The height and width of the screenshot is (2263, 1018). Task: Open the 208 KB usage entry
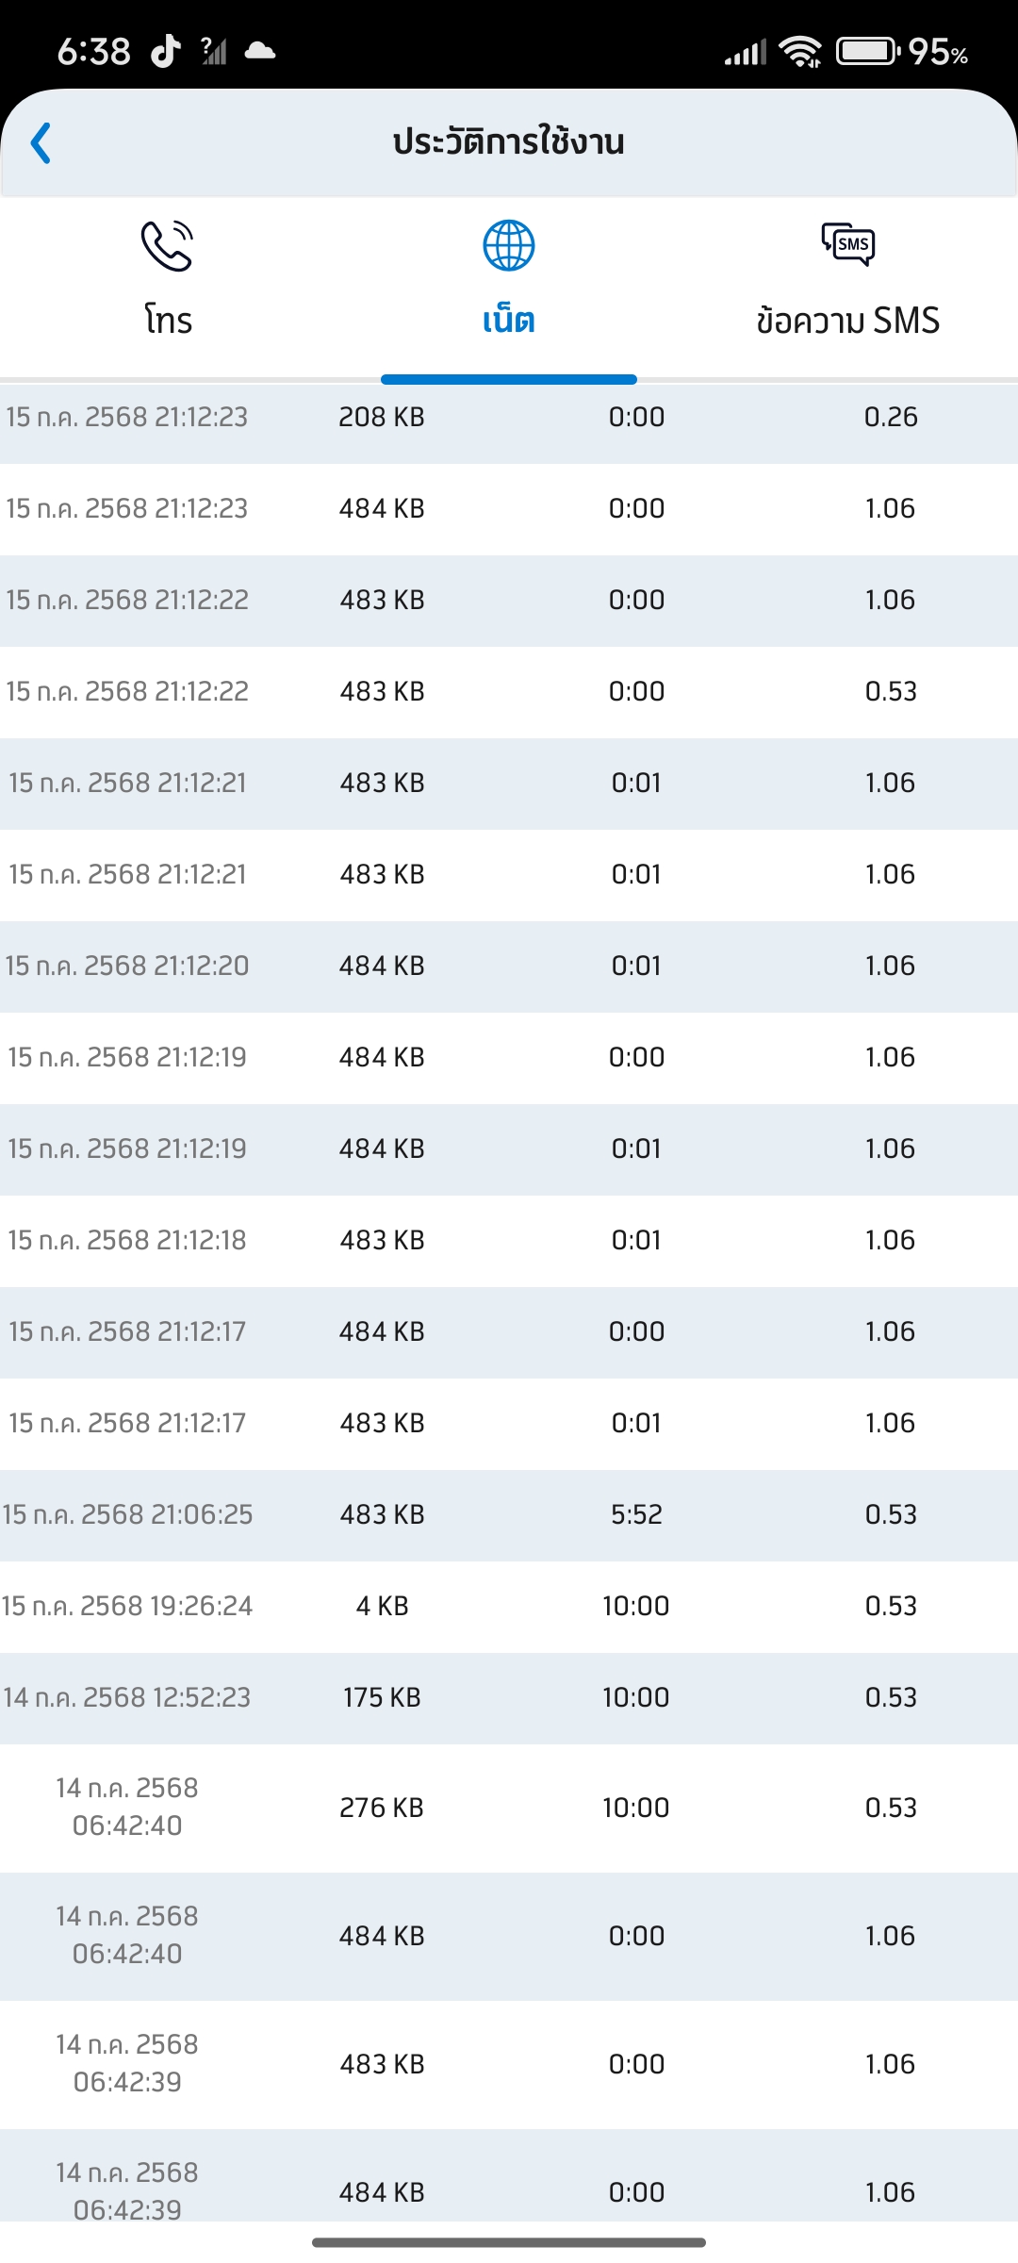[509, 417]
